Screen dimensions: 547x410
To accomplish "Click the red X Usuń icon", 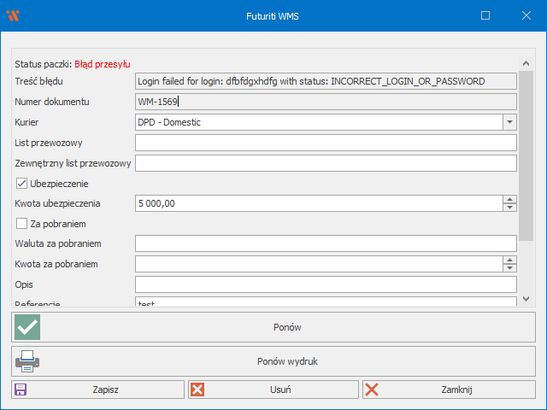I will [x=197, y=389].
